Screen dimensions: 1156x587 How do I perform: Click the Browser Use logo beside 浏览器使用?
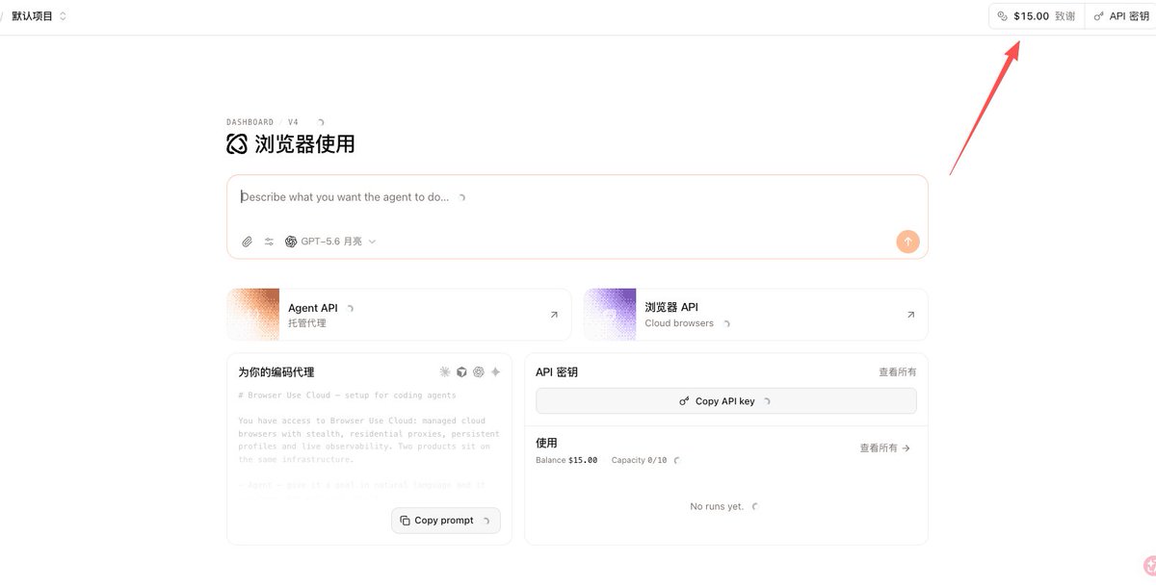click(x=237, y=144)
